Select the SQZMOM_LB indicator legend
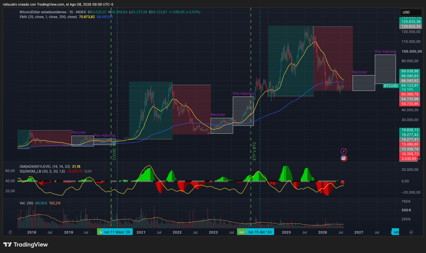 42,171
